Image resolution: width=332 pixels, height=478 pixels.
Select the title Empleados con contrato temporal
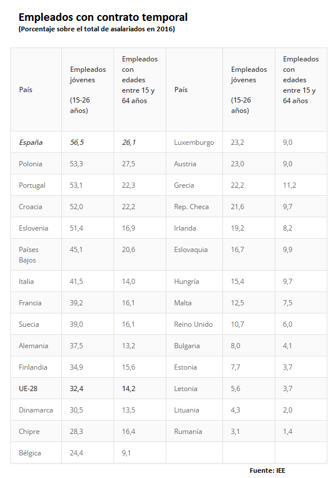tap(103, 17)
